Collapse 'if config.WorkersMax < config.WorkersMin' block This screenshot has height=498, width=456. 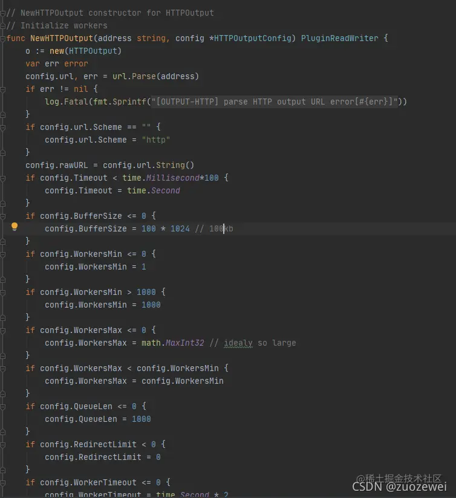point(3,369)
